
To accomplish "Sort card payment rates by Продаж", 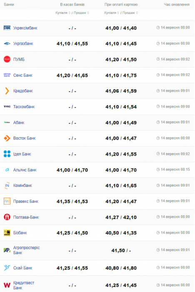I will (x=130, y=13).
